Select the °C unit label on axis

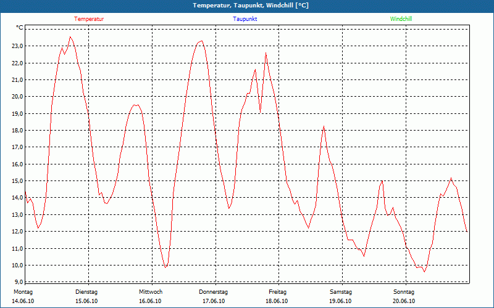tap(20, 28)
